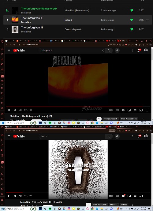Pause the Unforgiven II YouTube video

[x=9, y=110]
